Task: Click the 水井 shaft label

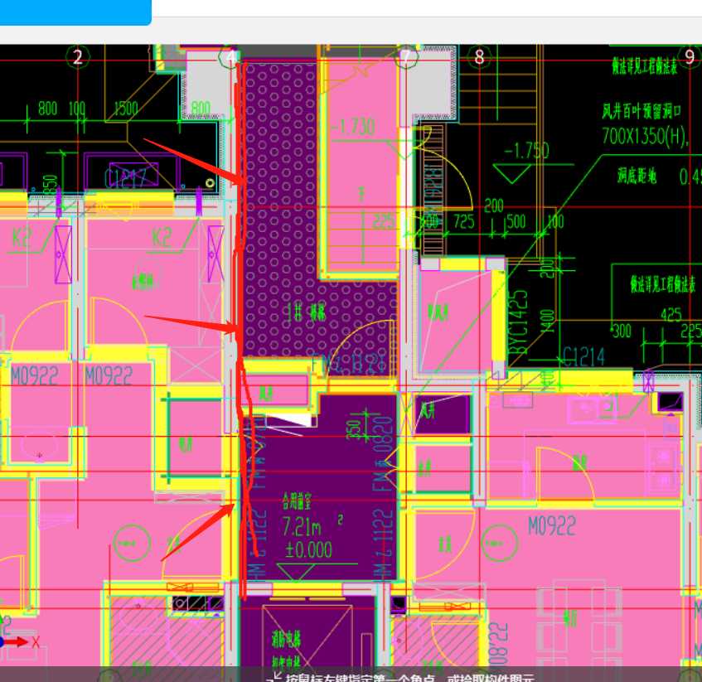Action: pos(425,469)
